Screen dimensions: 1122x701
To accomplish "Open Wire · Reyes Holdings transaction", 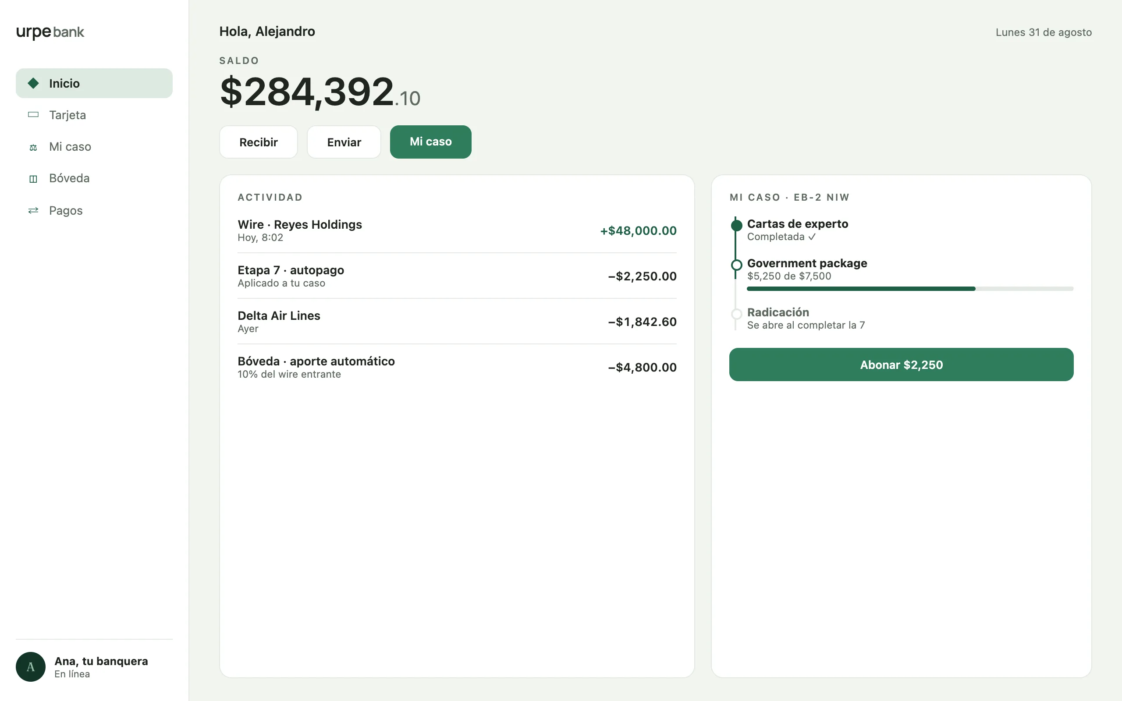I will (x=457, y=230).
